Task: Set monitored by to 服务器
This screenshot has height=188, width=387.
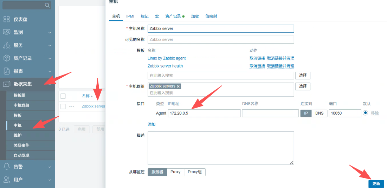Action: (157, 172)
